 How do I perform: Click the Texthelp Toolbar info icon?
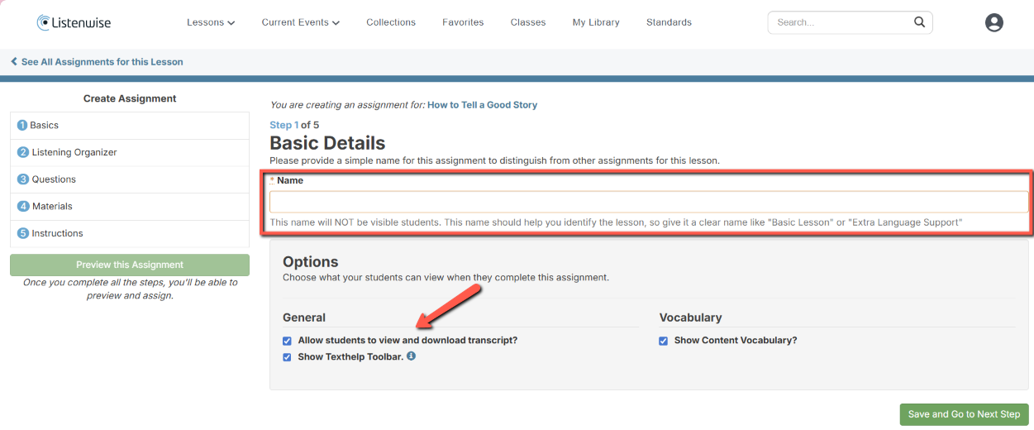(x=412, y=356)
